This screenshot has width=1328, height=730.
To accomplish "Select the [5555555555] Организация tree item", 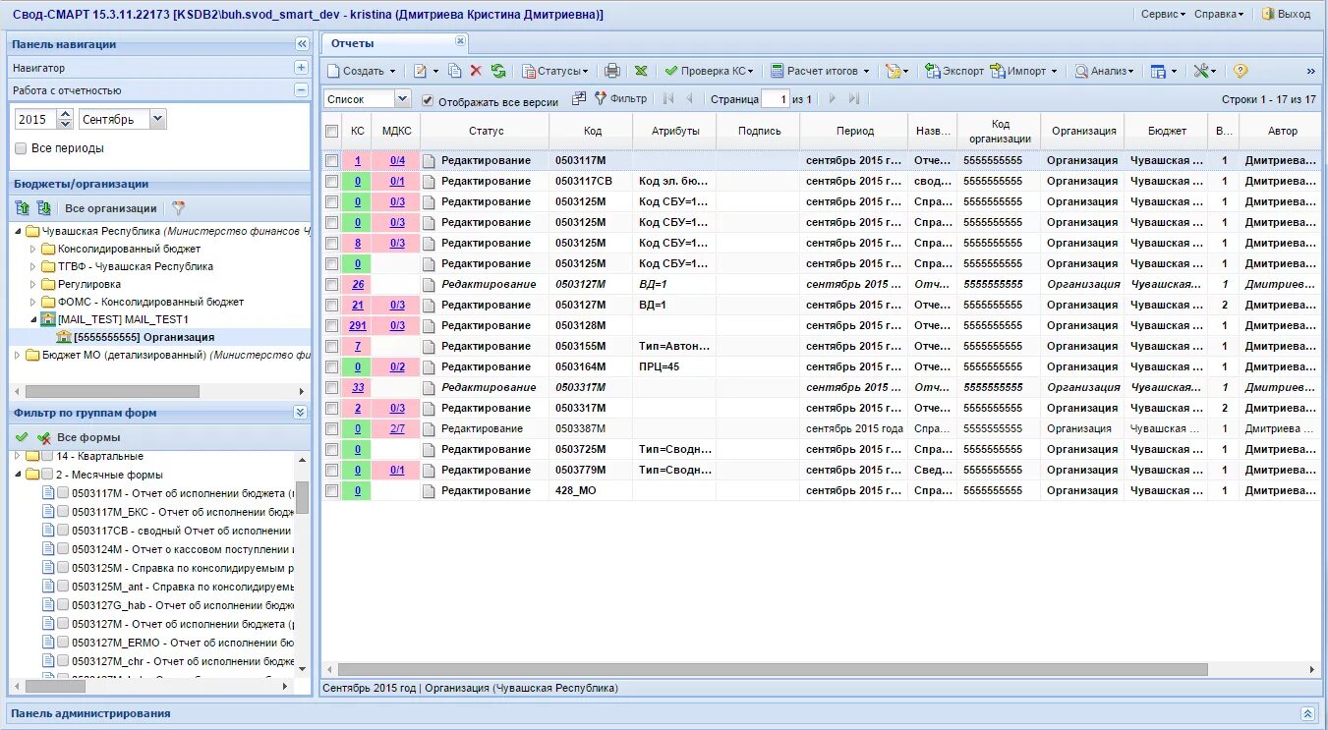I will [x=144, y=337].
